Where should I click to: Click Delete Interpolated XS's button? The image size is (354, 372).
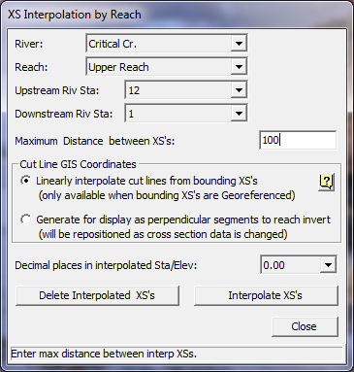pyautogui.click(x=97, y=295)
